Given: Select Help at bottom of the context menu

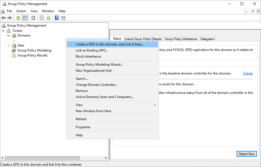Looking at the screenshot, I should [112, 135].
